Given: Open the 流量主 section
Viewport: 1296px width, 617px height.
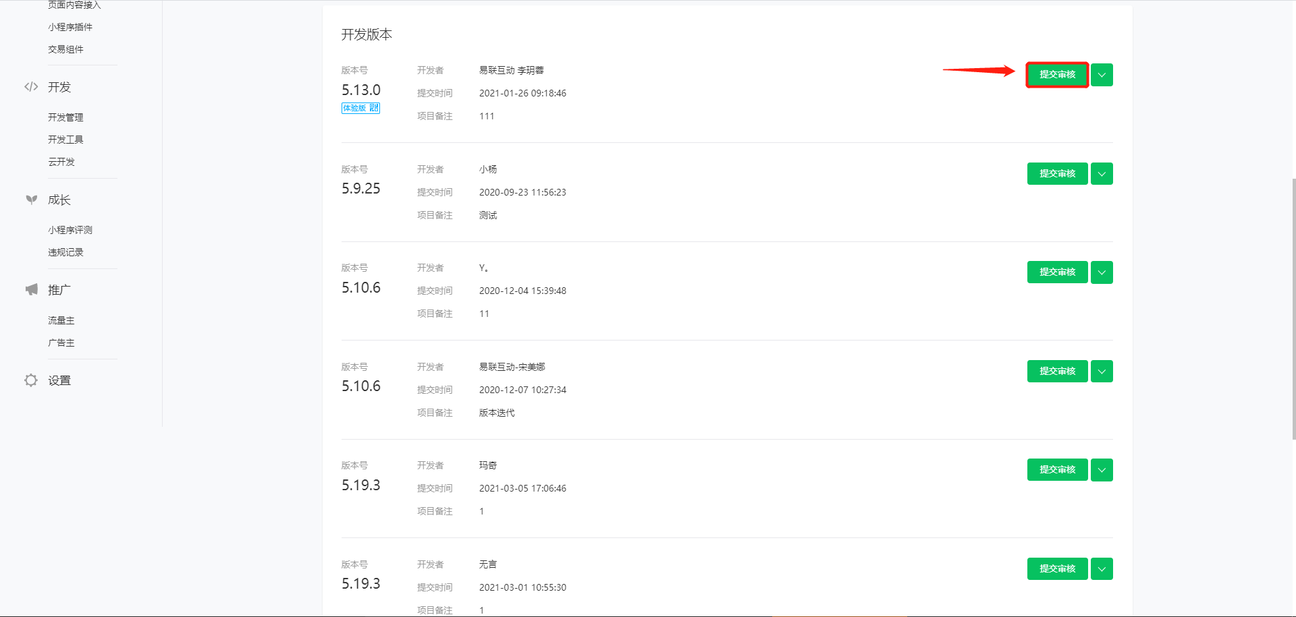Looking at the screenshot, I should (61, 320).
